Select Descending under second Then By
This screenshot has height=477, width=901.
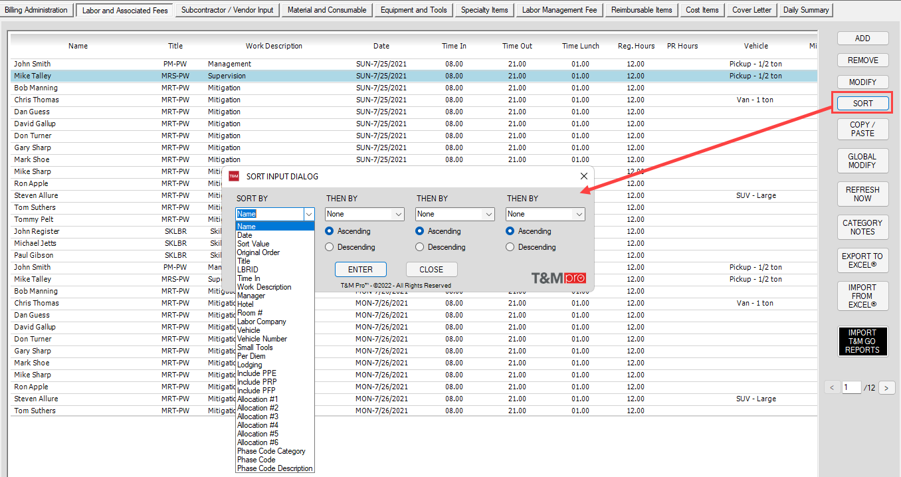[x=441, y=247]
